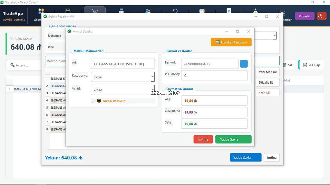Cancel invoice with white İmtina button
Screen dimensions: 330x185
click(x=272, y=157)
